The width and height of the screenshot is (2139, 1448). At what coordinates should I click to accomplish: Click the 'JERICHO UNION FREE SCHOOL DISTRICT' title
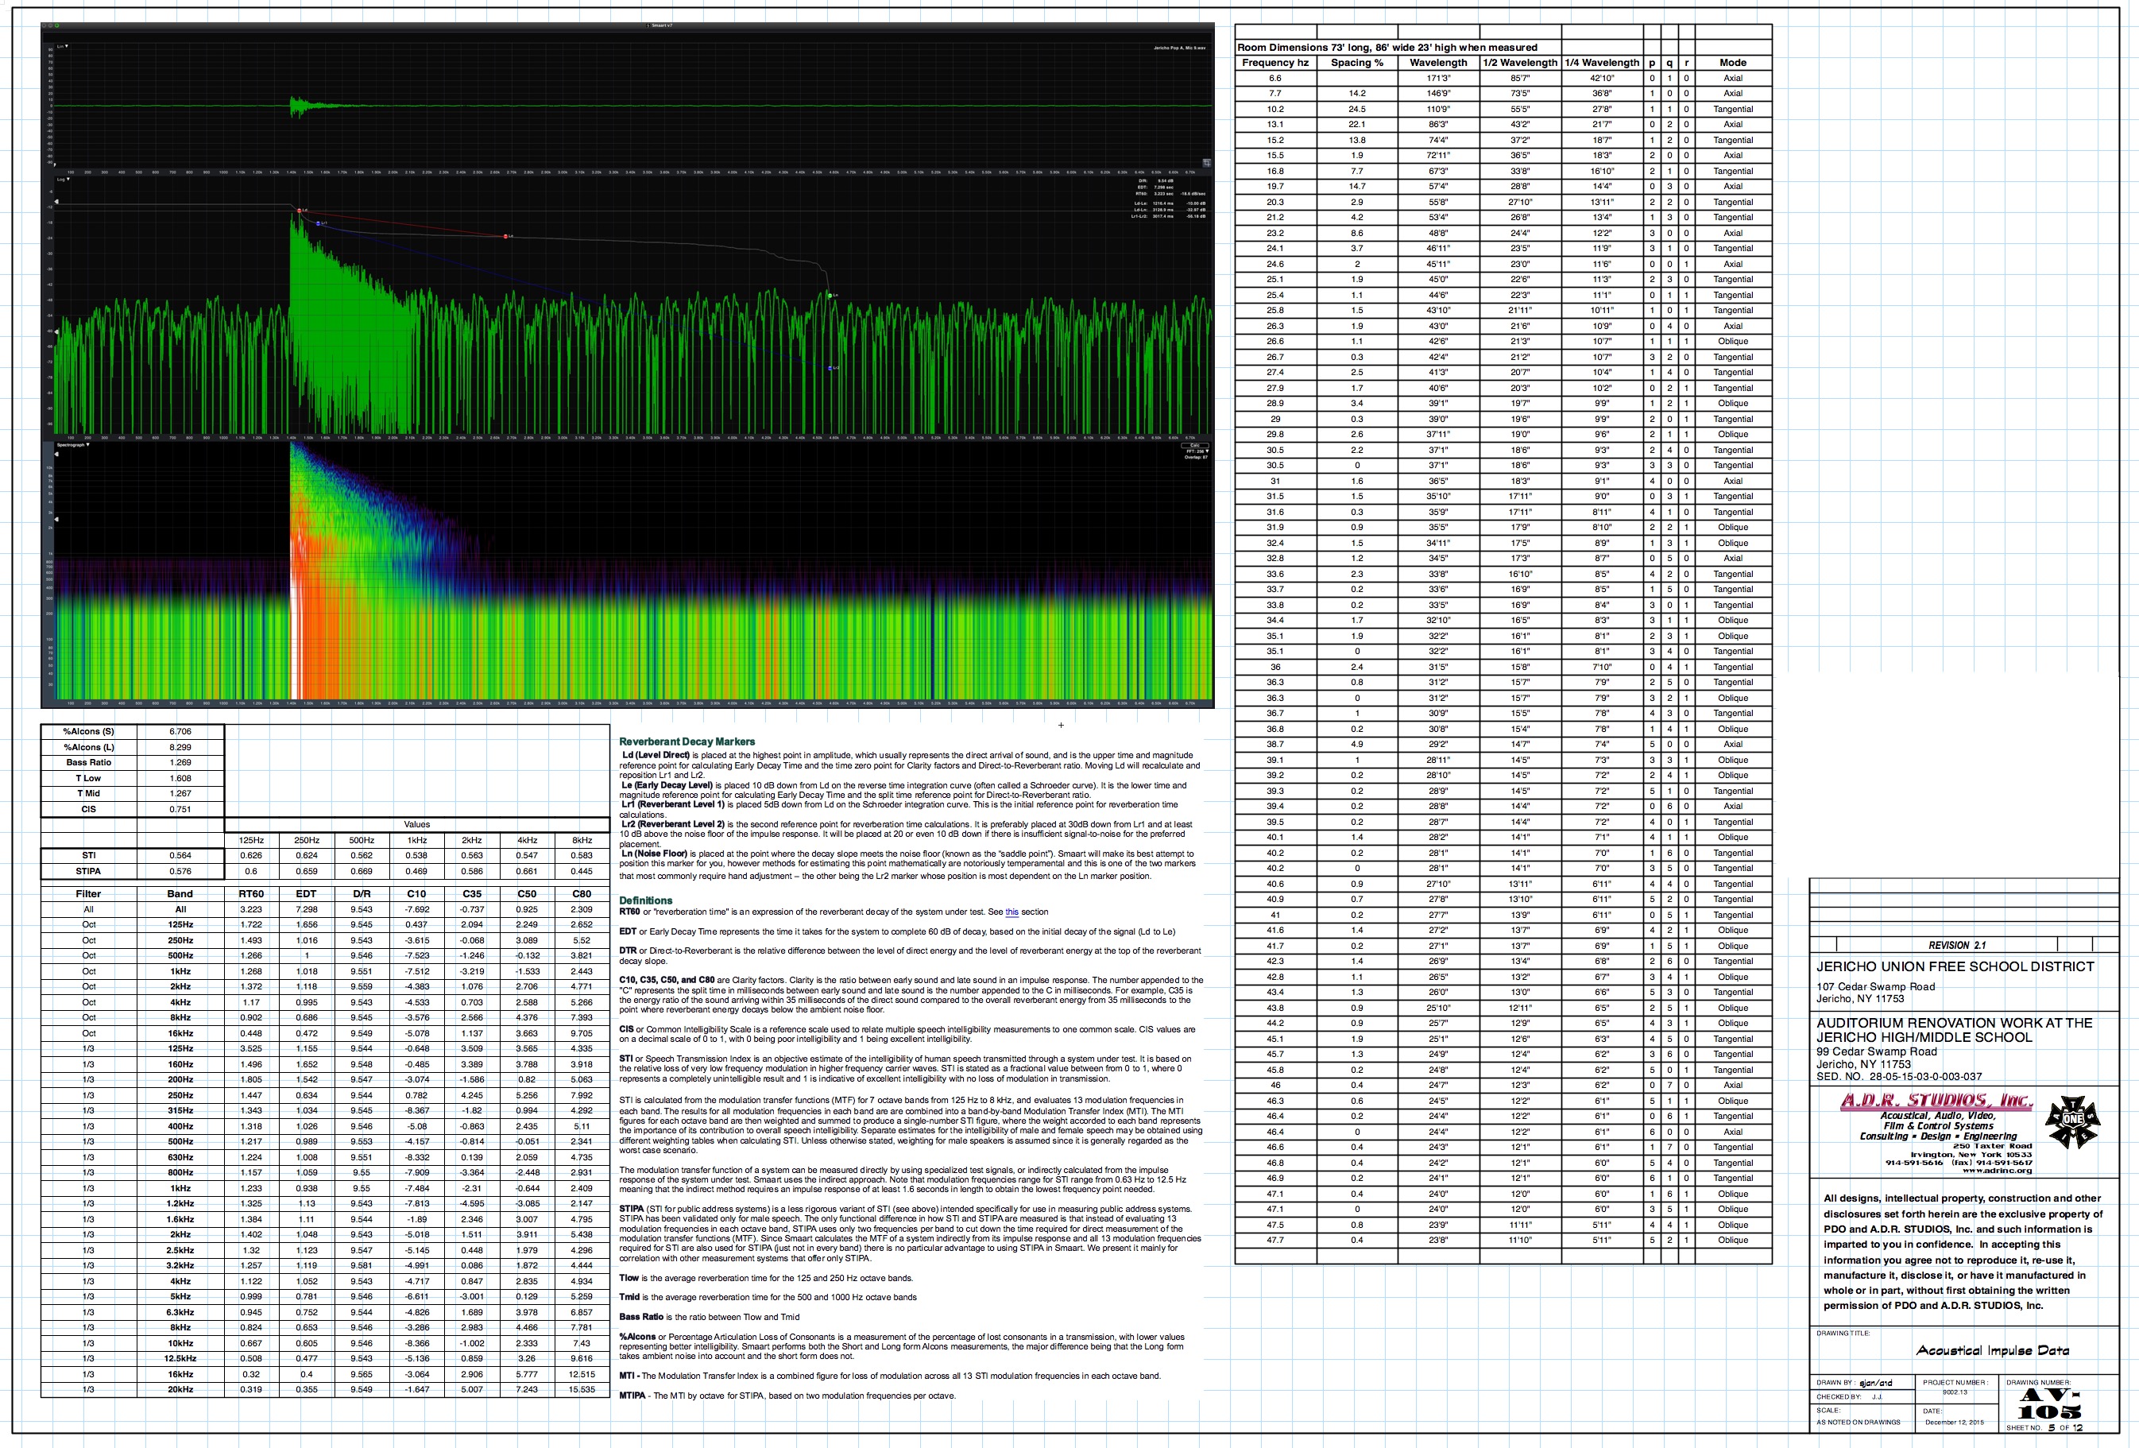pyautogui.click(x=1955, y=966)
